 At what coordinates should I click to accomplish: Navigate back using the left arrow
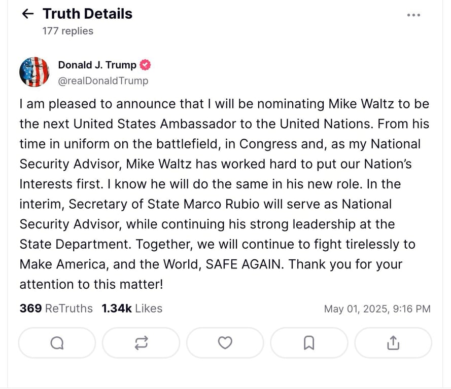28,14
